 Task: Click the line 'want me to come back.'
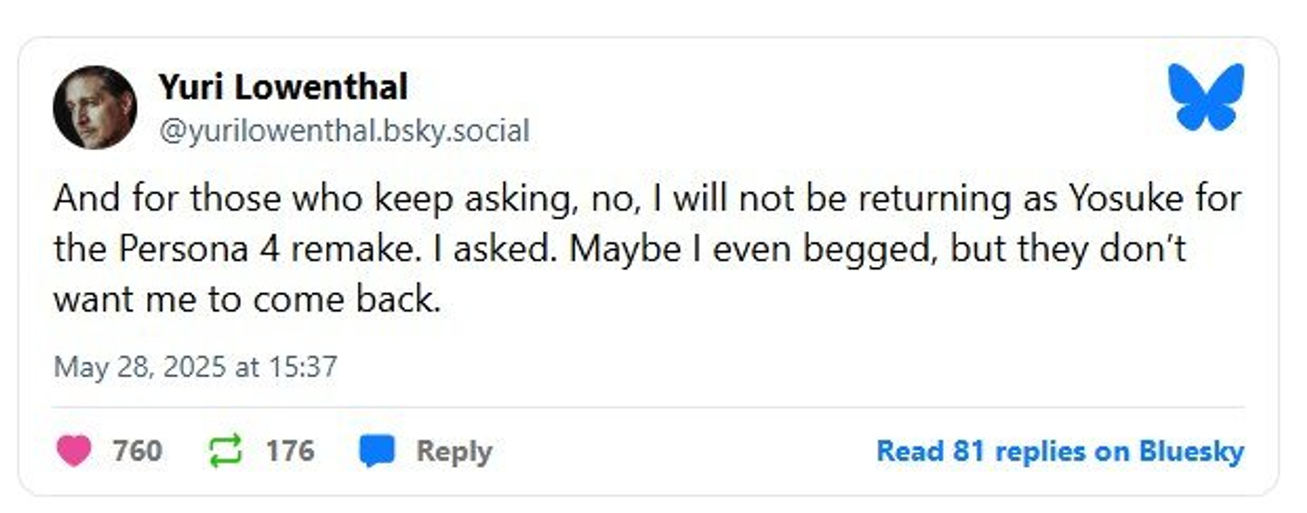[x=248, y=299]
